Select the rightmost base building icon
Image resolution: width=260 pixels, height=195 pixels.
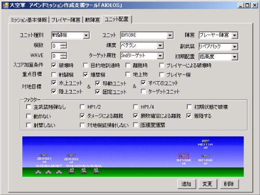coord(59,172)
